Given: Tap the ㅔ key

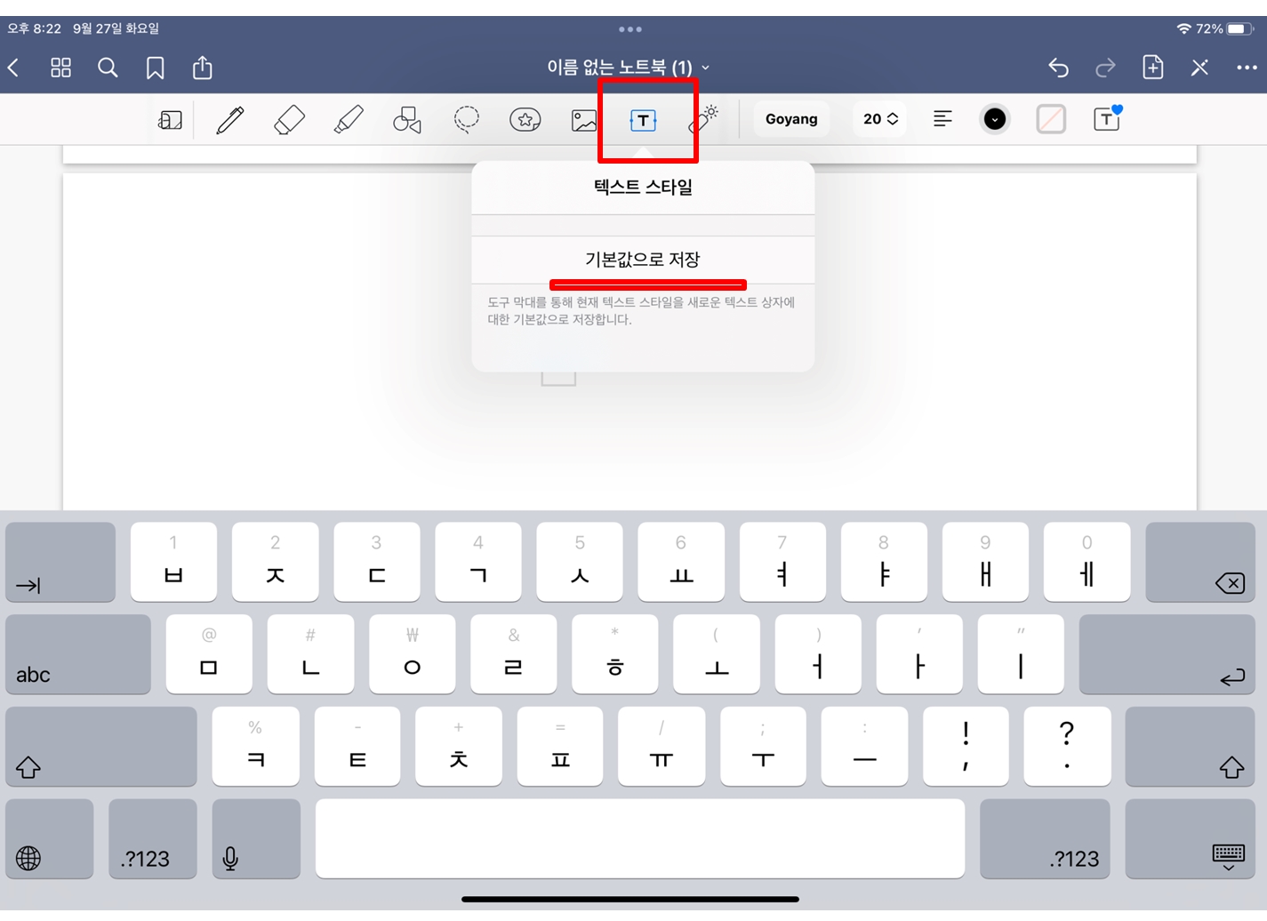Looking at the screenshot, I should coord(1087,562).
